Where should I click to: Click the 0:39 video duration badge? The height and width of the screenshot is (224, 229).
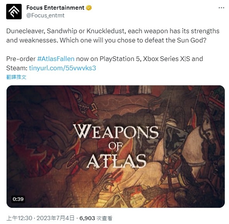(18, 199)
